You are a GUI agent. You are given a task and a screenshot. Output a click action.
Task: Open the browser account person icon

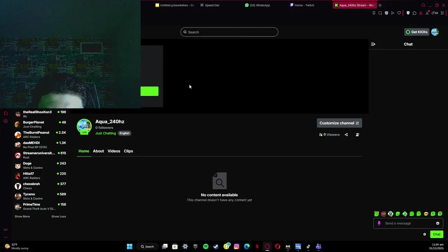[x=421, y=13]
